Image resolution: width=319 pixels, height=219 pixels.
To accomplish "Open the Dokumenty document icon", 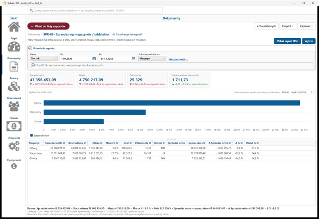I will click(14, 66).
